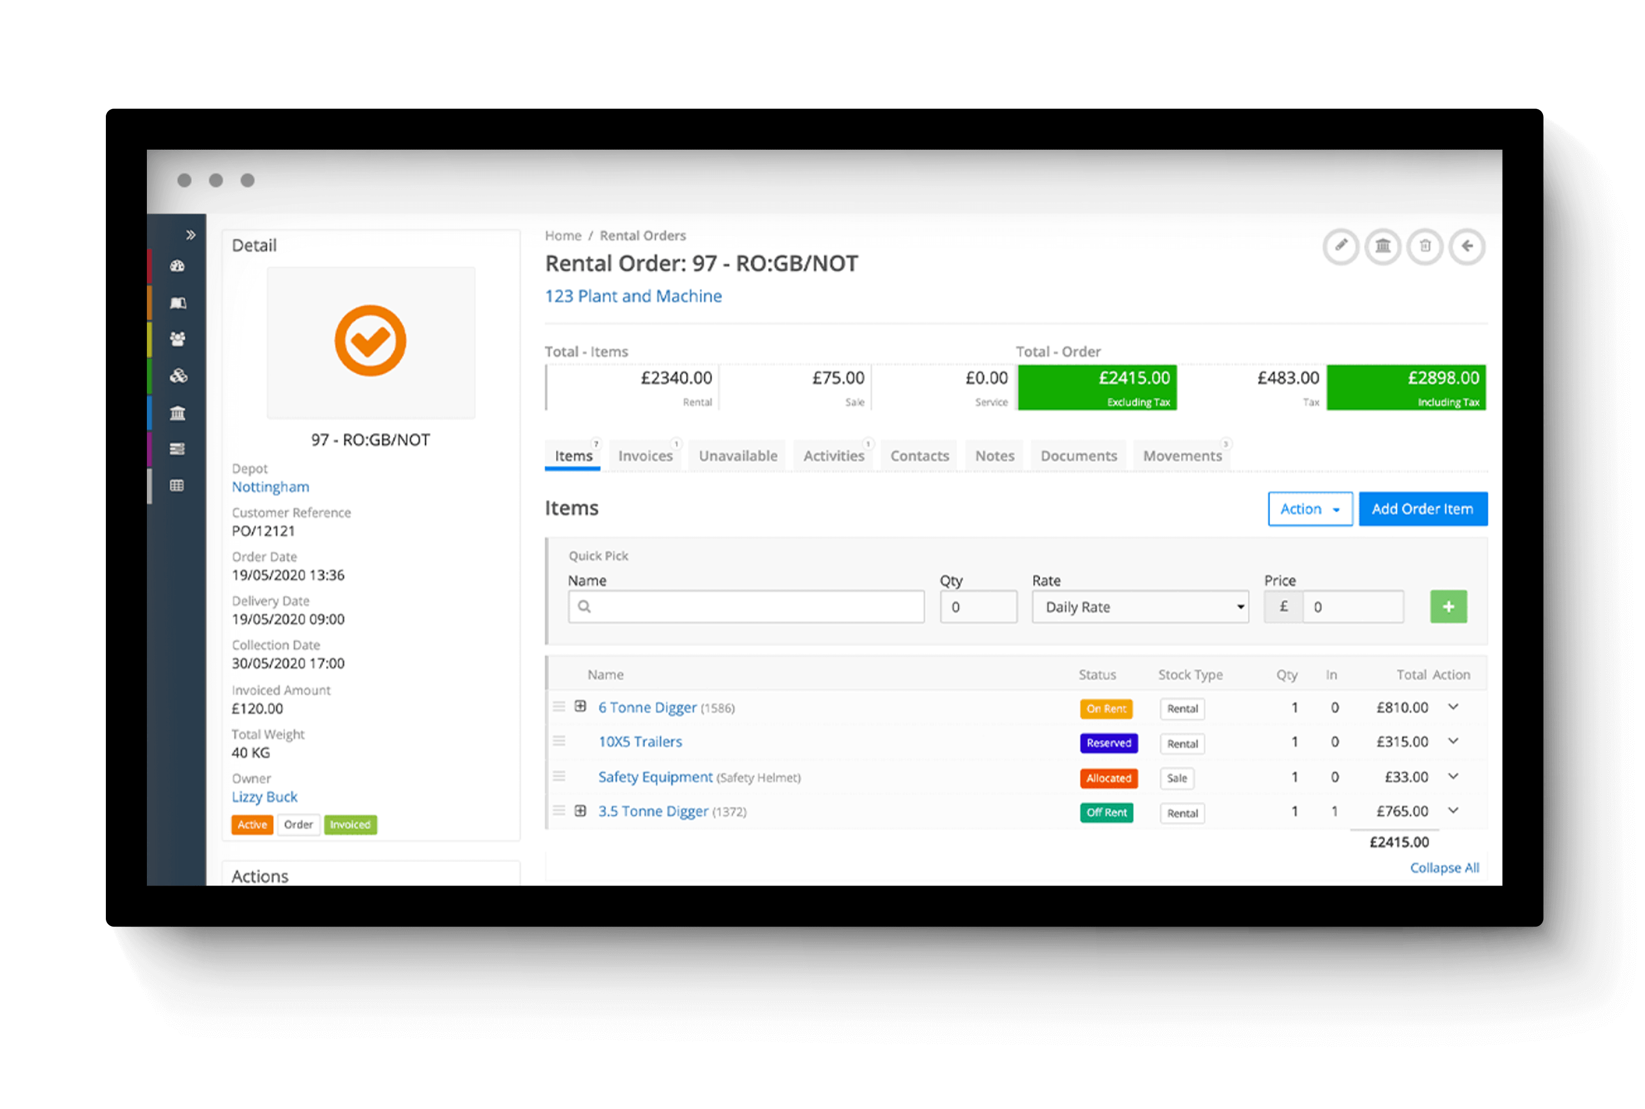Expand the 3.5 Tonne Digger row
The width and height of the screenshot is (1645, 1109).
pos(581,811)
